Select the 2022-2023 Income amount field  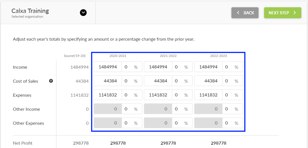pyautogui.click(x=208, y=67)
